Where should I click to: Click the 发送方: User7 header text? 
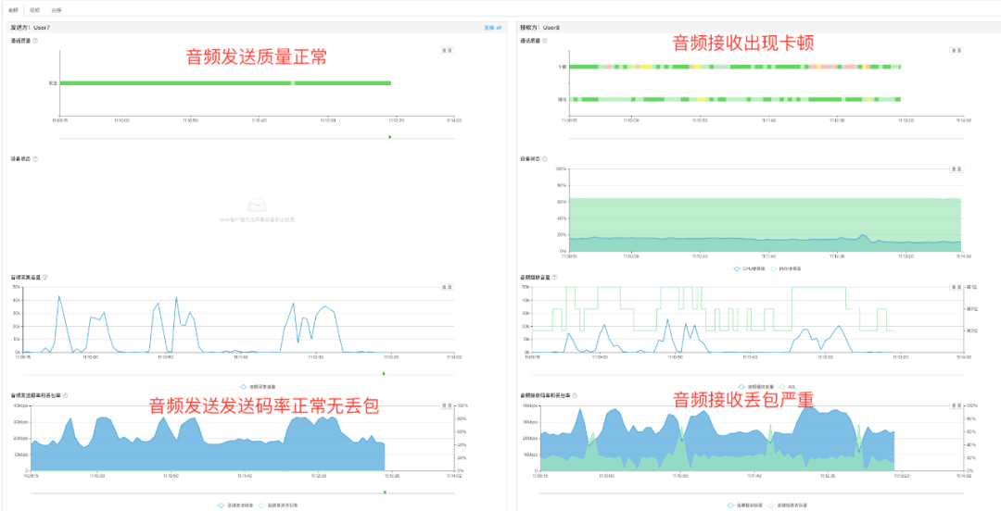click(30, 28)
